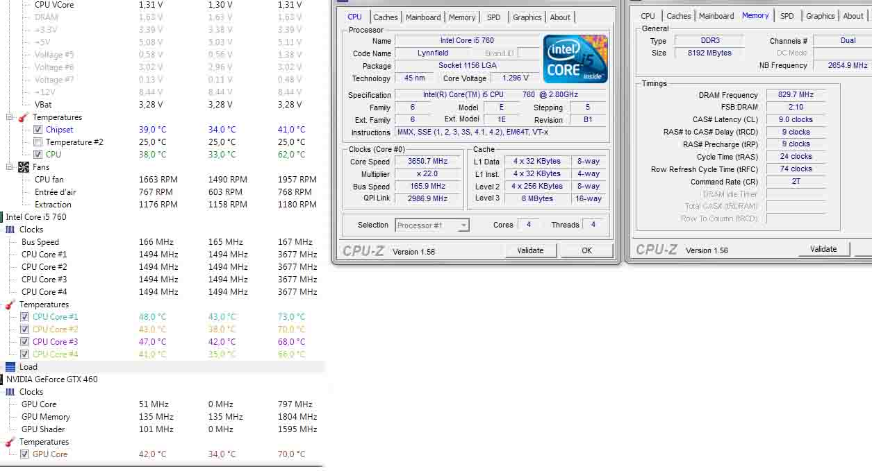Image resolution: width=872 pixels, height=471 pixels.
Task: Open Mainboard tab in CPU-Z timings window
Action: point(716,16)
